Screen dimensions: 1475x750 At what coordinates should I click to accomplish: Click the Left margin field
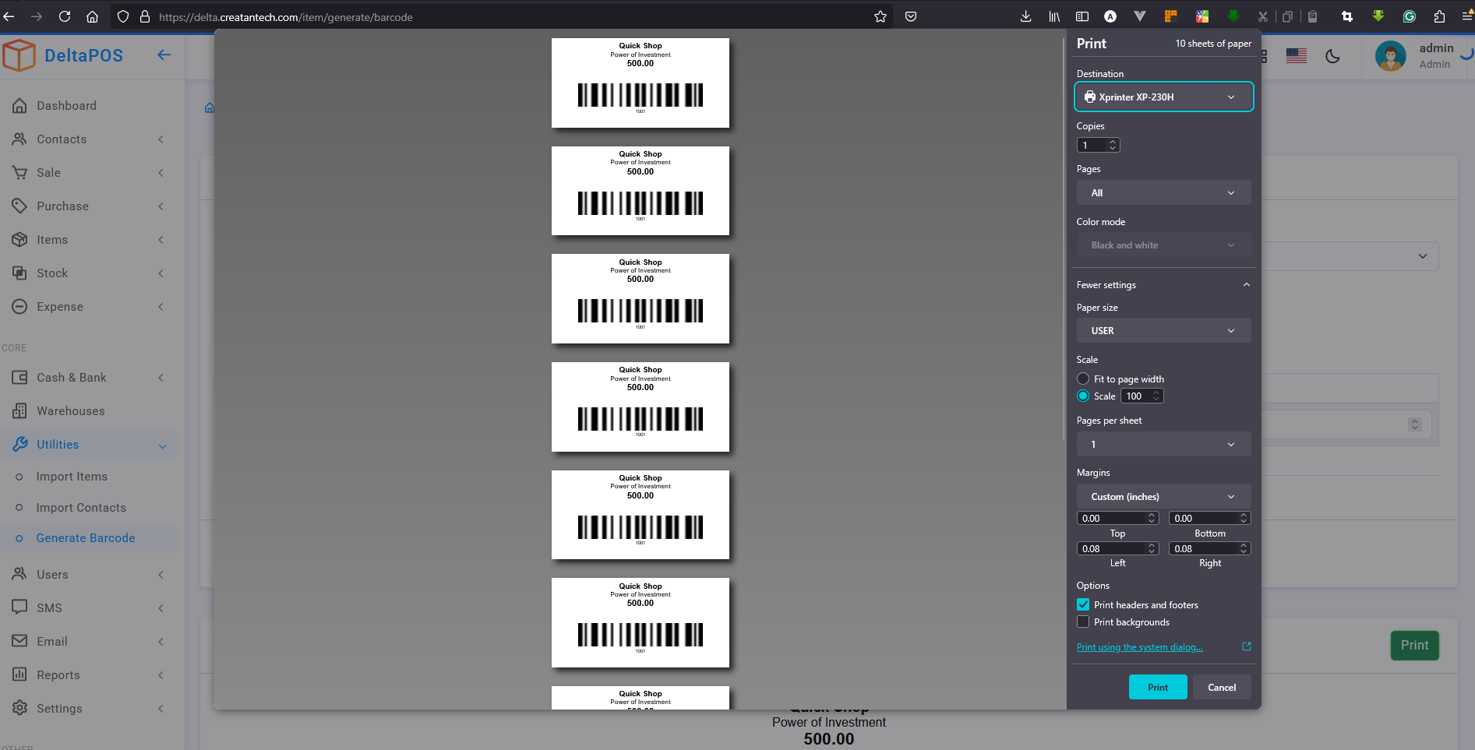pos(1117,548)
